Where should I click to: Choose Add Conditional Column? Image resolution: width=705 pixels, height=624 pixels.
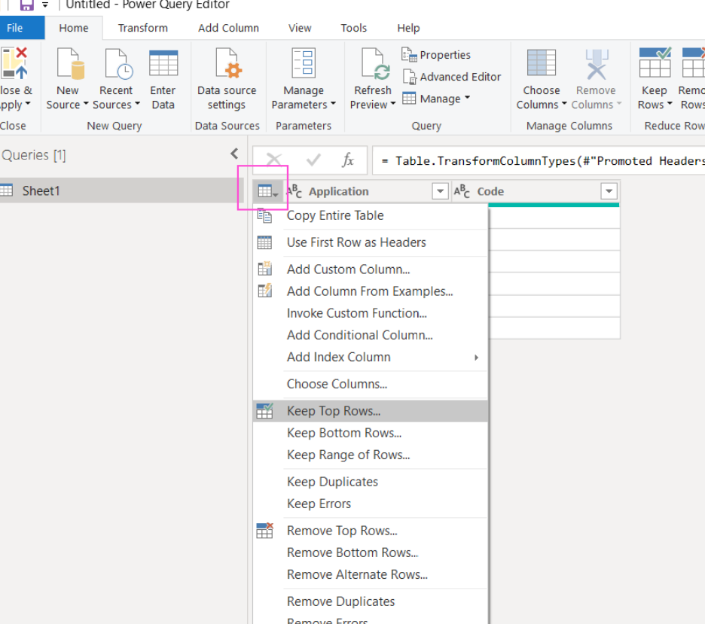pyautogui.click(x=371, y=335)
